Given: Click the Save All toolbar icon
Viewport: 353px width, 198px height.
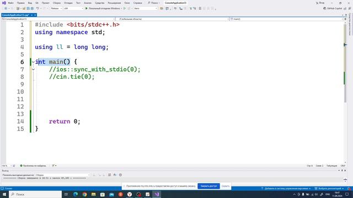Looking at the screenshot, I should (x=32, y=9).
